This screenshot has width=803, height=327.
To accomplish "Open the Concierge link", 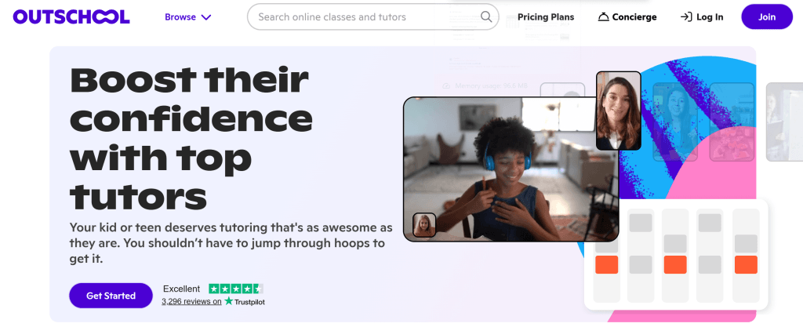I will click(x=627, y=17).
